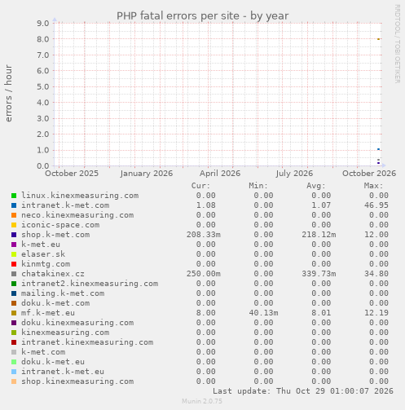Click the October 2025 axis label
This screenshot has height=410, width=405.
[72, 174]
